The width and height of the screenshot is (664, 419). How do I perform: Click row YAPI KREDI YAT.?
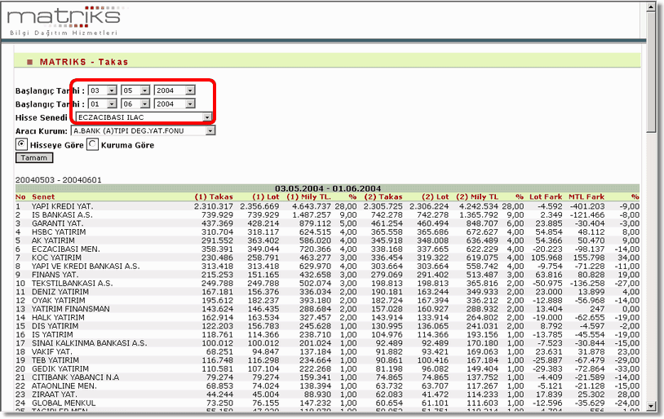click(x=327, y=206)
